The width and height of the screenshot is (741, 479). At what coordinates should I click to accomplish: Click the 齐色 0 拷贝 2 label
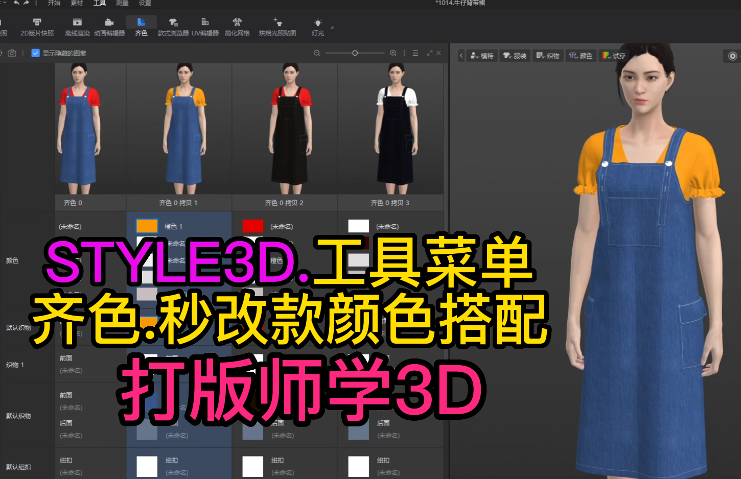[x=284, y=203]
